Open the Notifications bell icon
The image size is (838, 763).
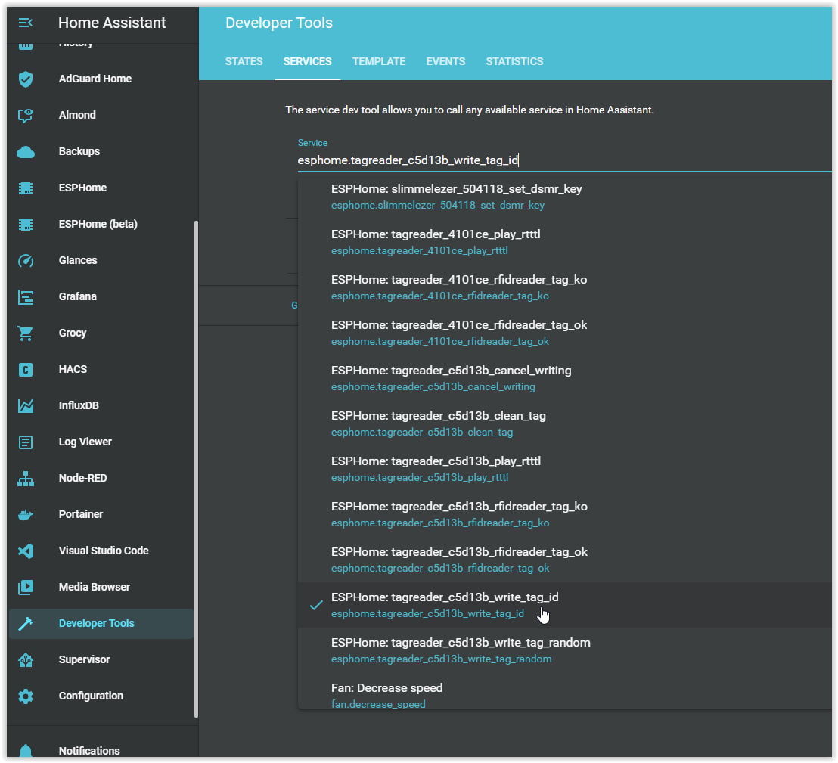25,751
